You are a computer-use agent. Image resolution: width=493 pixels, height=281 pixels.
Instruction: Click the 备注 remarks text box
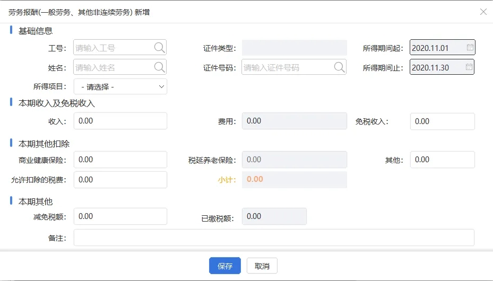pos(274,238)
